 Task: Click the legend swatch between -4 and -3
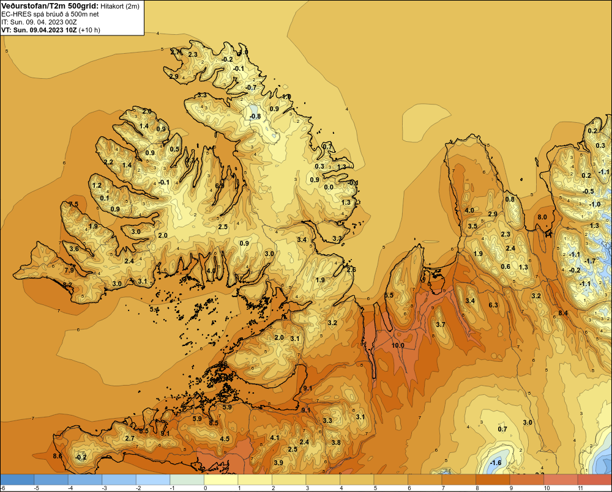click(85, 480)
